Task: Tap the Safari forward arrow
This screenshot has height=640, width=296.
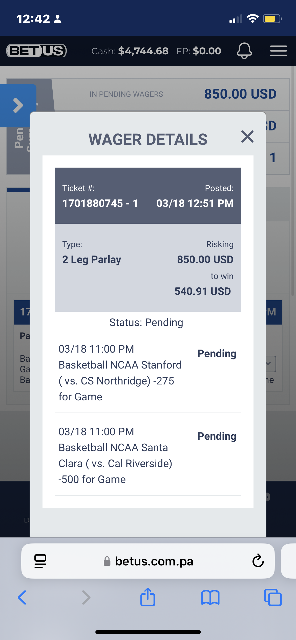Action: click(86, 598)
